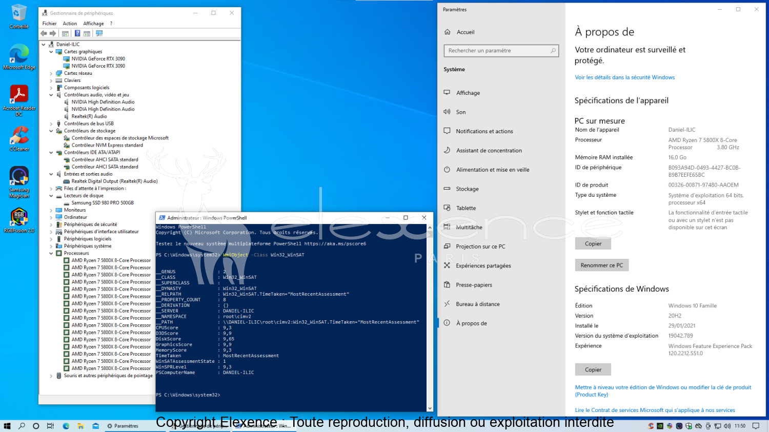Open the ? help menu in Device Manager
Screen dimensions: 769x432
[111, 24]
